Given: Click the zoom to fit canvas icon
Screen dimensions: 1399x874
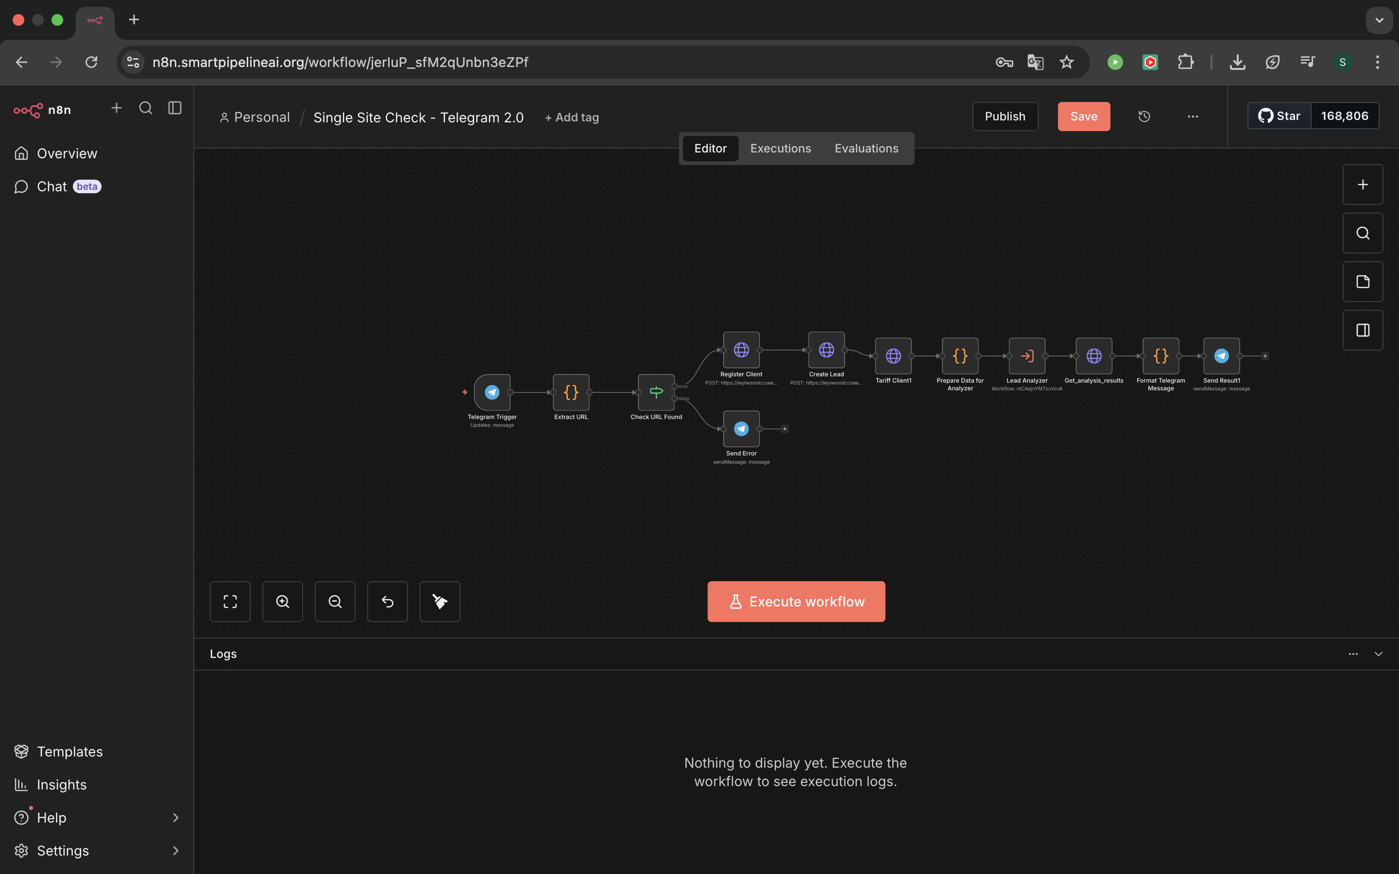Looking at the screenshot, I should [x=230, y=602].
